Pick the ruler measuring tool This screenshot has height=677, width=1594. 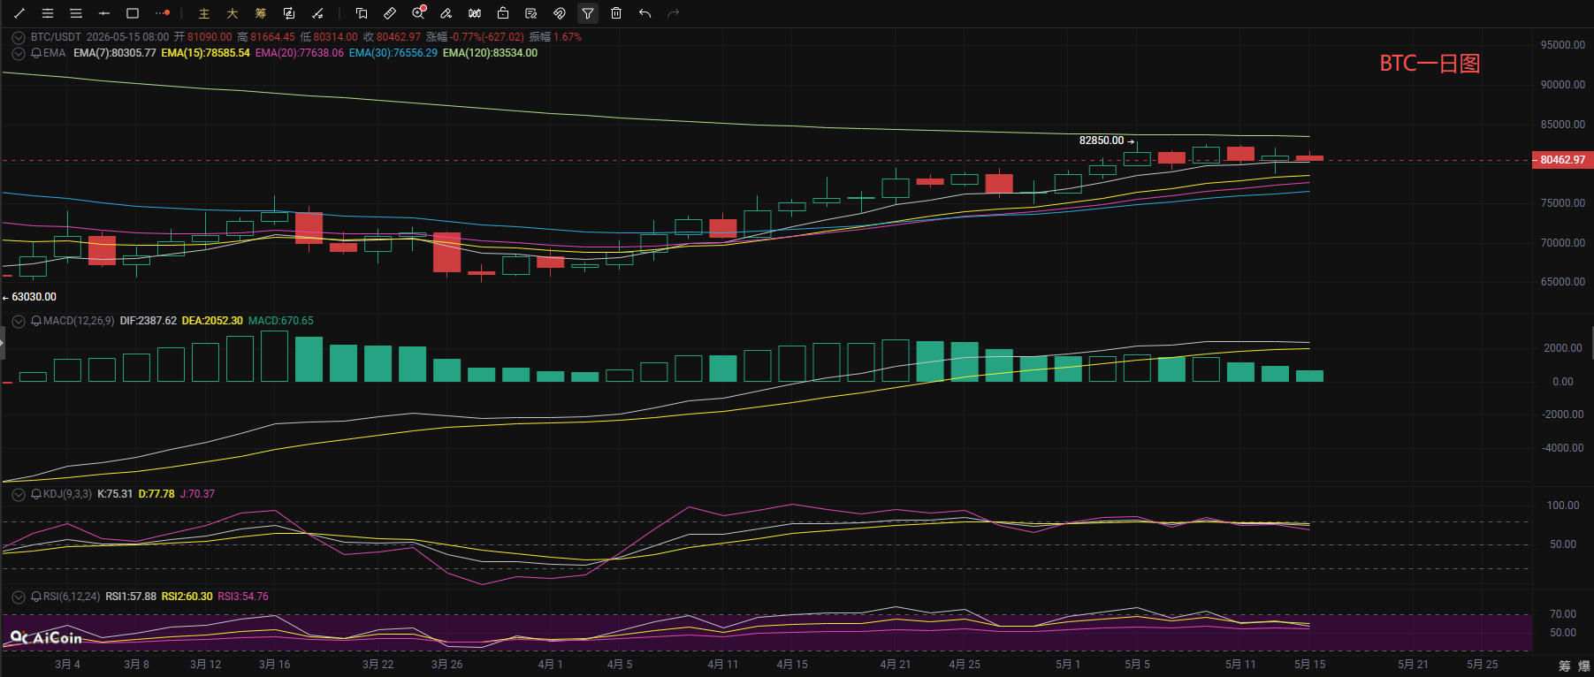click(390, 13)
